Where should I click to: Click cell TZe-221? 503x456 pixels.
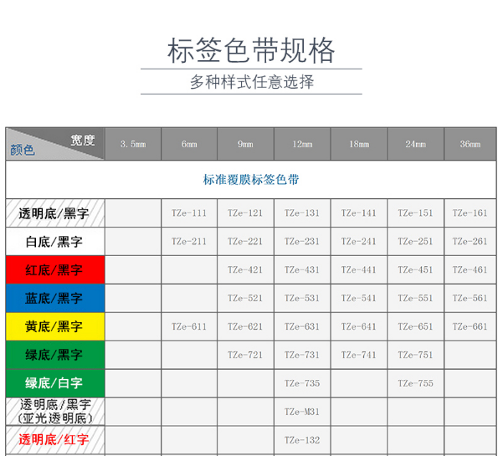pos(245,242)
